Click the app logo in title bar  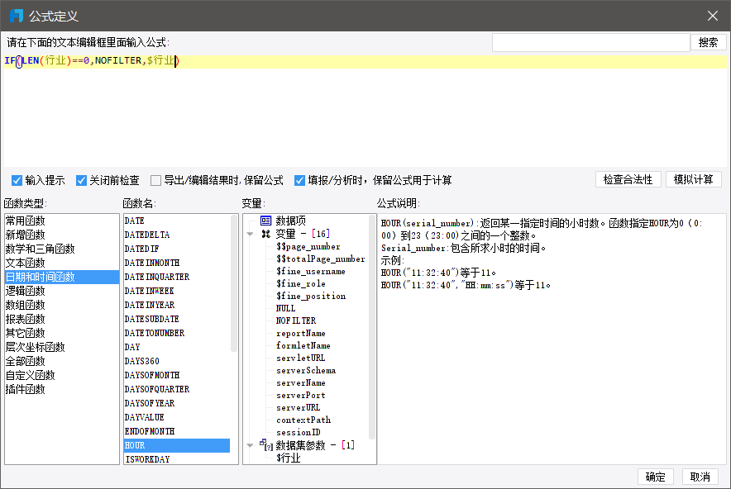(16, 16)
